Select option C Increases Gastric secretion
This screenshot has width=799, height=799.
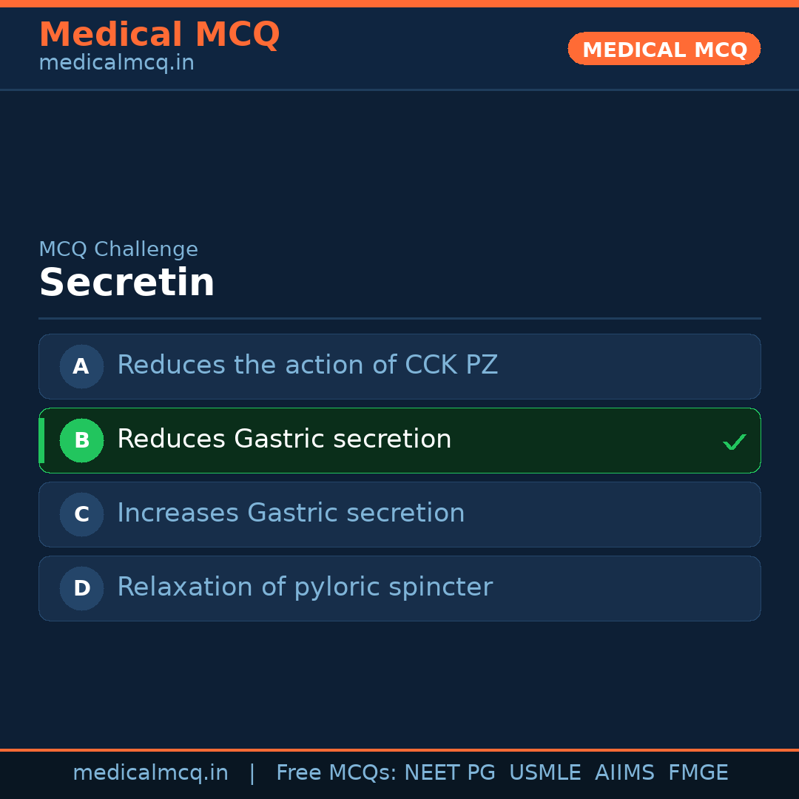pos(399,514)
